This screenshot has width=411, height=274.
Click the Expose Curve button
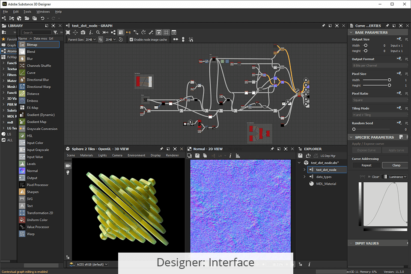tap(366, 150)
